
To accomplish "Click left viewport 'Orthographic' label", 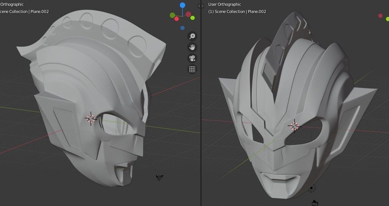I will click(x=12, y=4).
